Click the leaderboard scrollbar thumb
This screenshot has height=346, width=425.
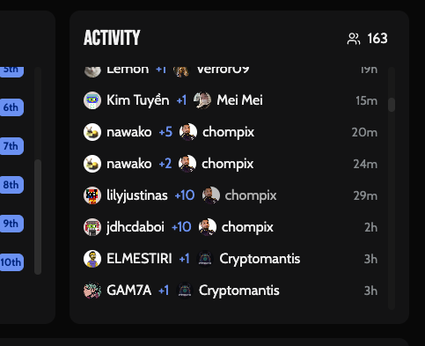click(38, 217)
